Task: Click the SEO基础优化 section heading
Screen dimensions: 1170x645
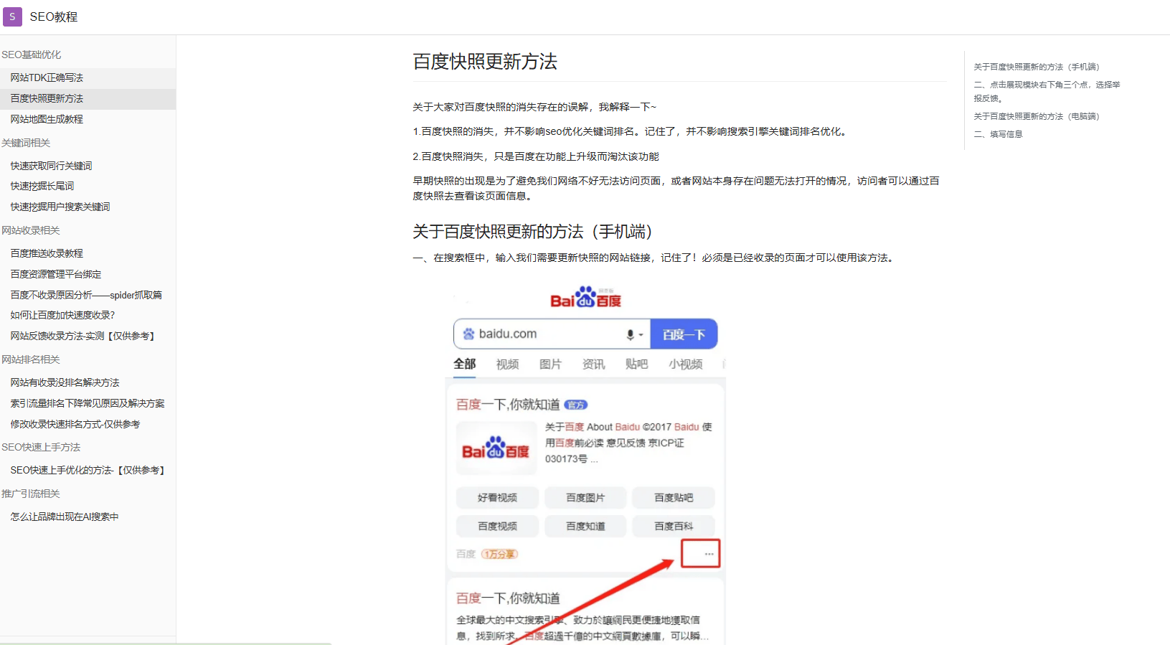Action: [x=31, y=55]
